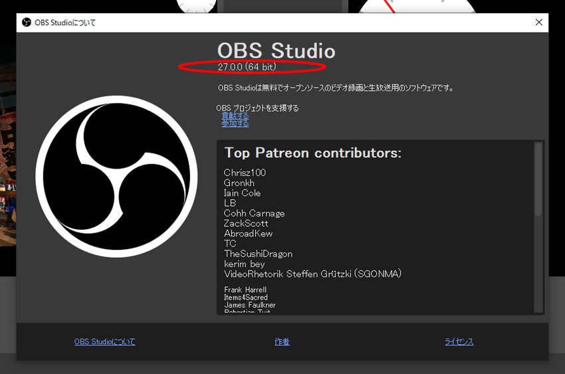Select contributor name Cohh Carnage

(254, 213)
